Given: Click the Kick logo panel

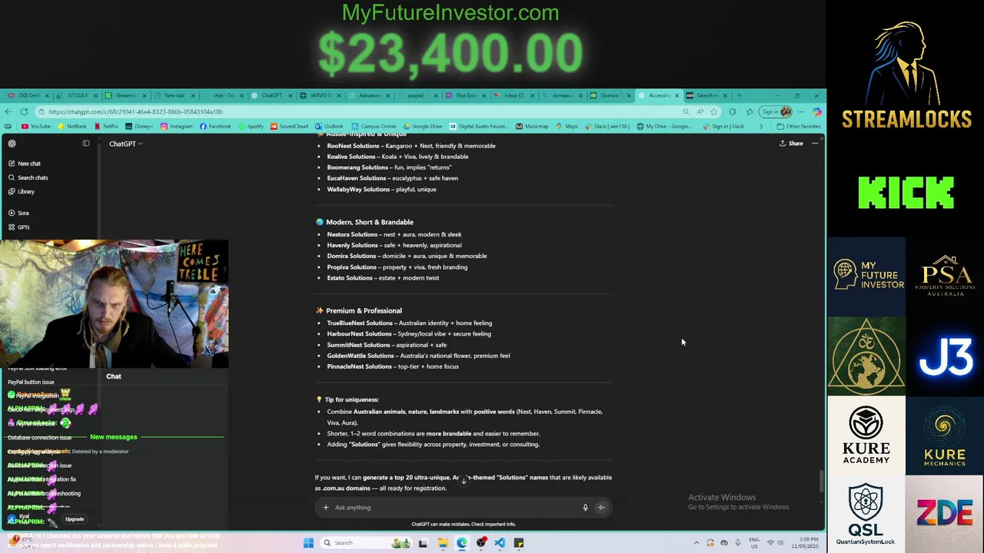Looking at the screenshot, I should (x=906, y=193).
